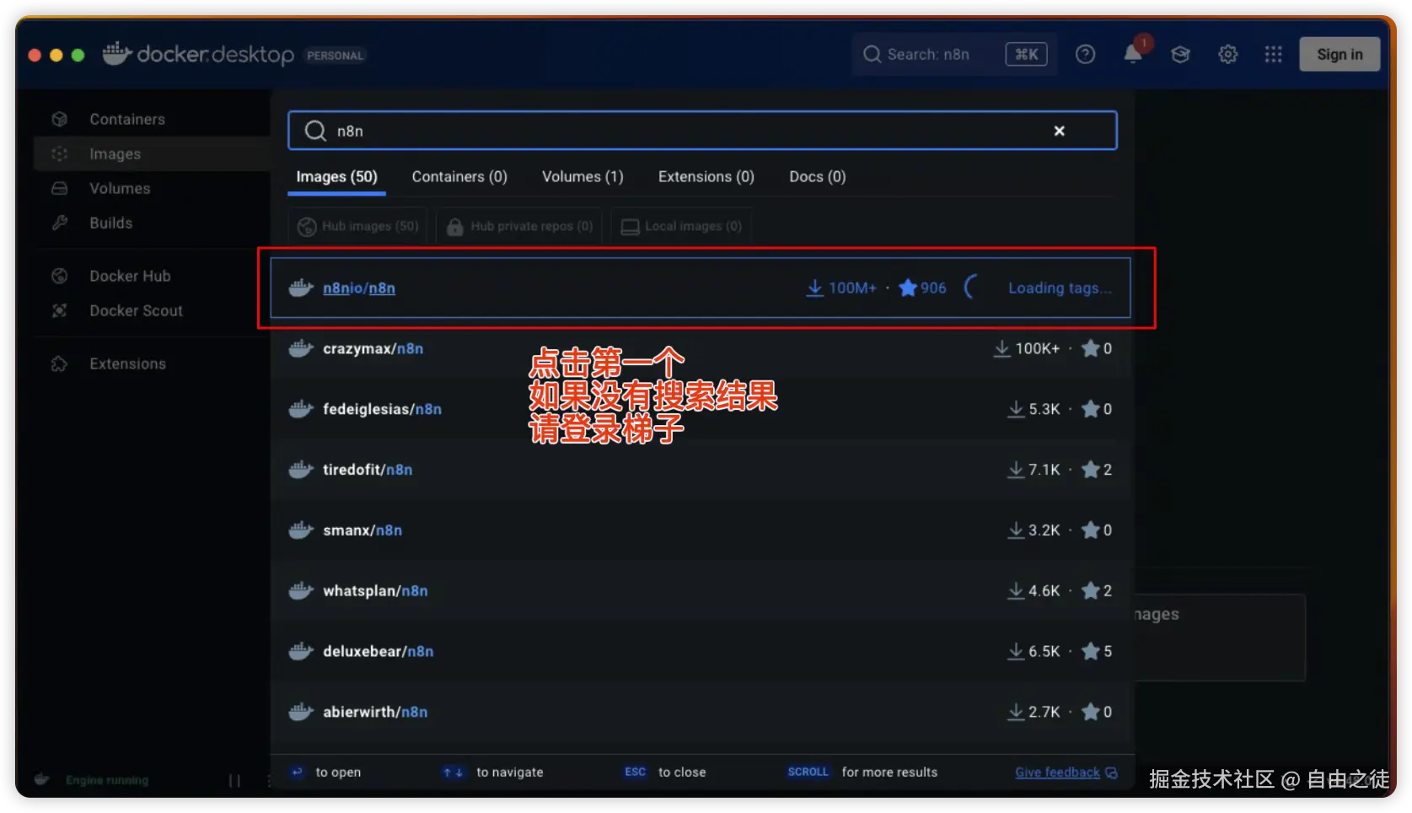Switch to the Images (50) tab

tap(336, 176)
